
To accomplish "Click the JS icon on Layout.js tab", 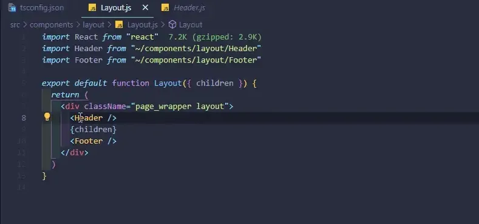I will click(92, 8).
